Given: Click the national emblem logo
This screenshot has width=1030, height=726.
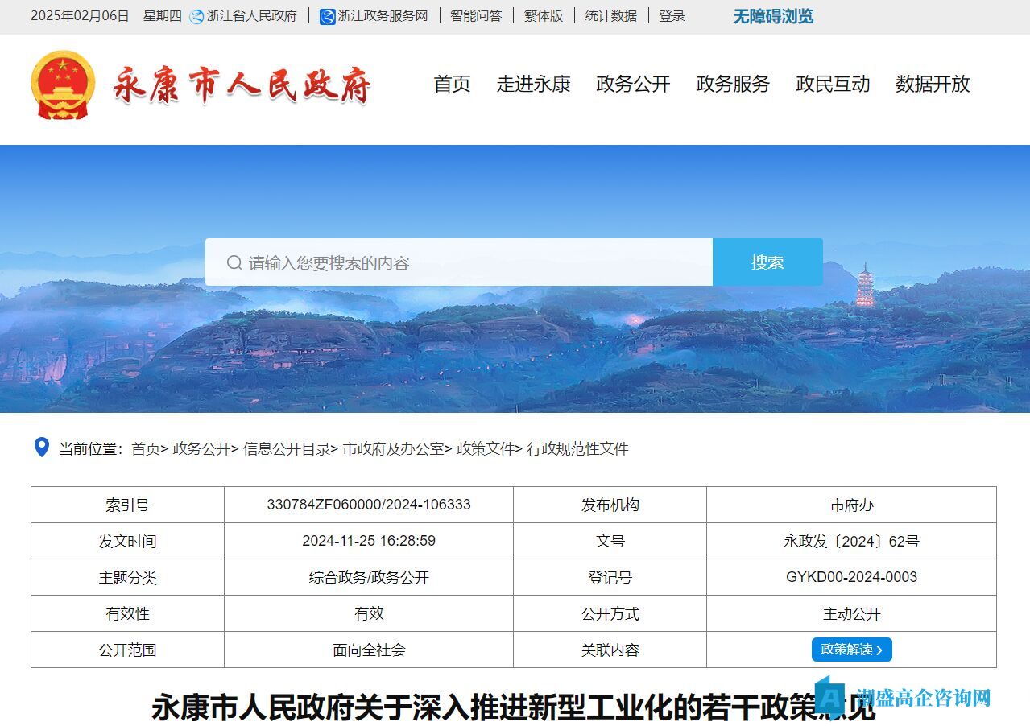Looking at the screenshot, I should (x=63, y=85).
